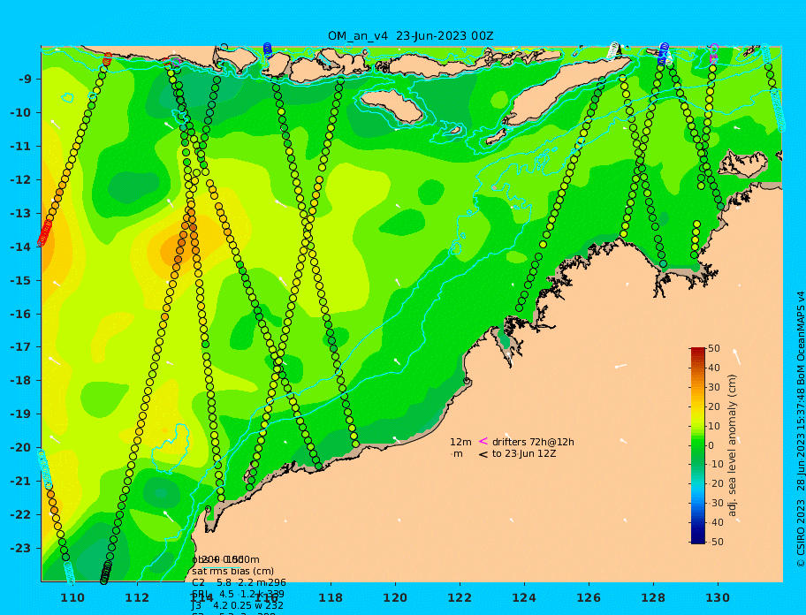Click longitude axis label 110

[x=72, y=597]
